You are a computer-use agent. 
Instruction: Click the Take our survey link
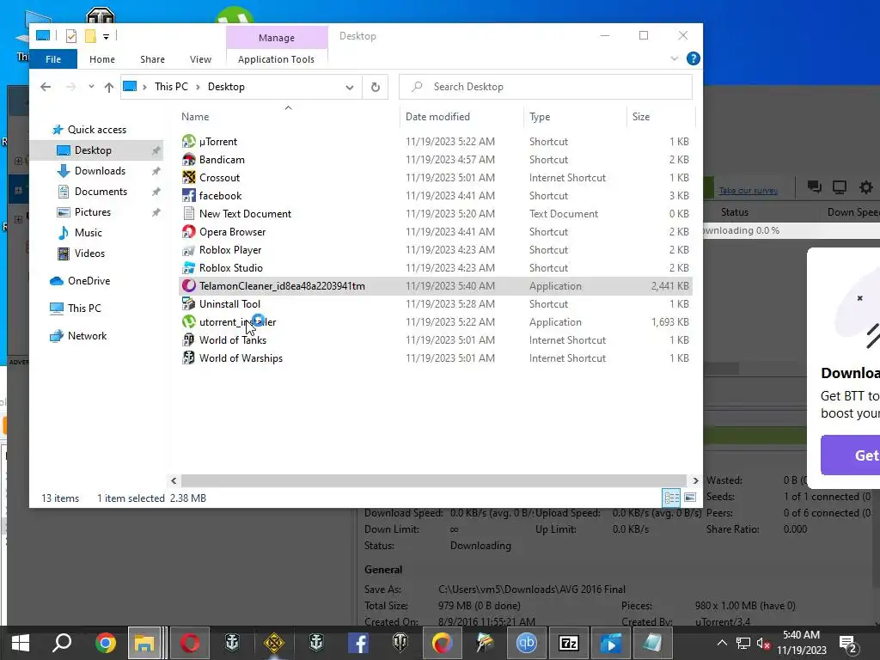749,191
